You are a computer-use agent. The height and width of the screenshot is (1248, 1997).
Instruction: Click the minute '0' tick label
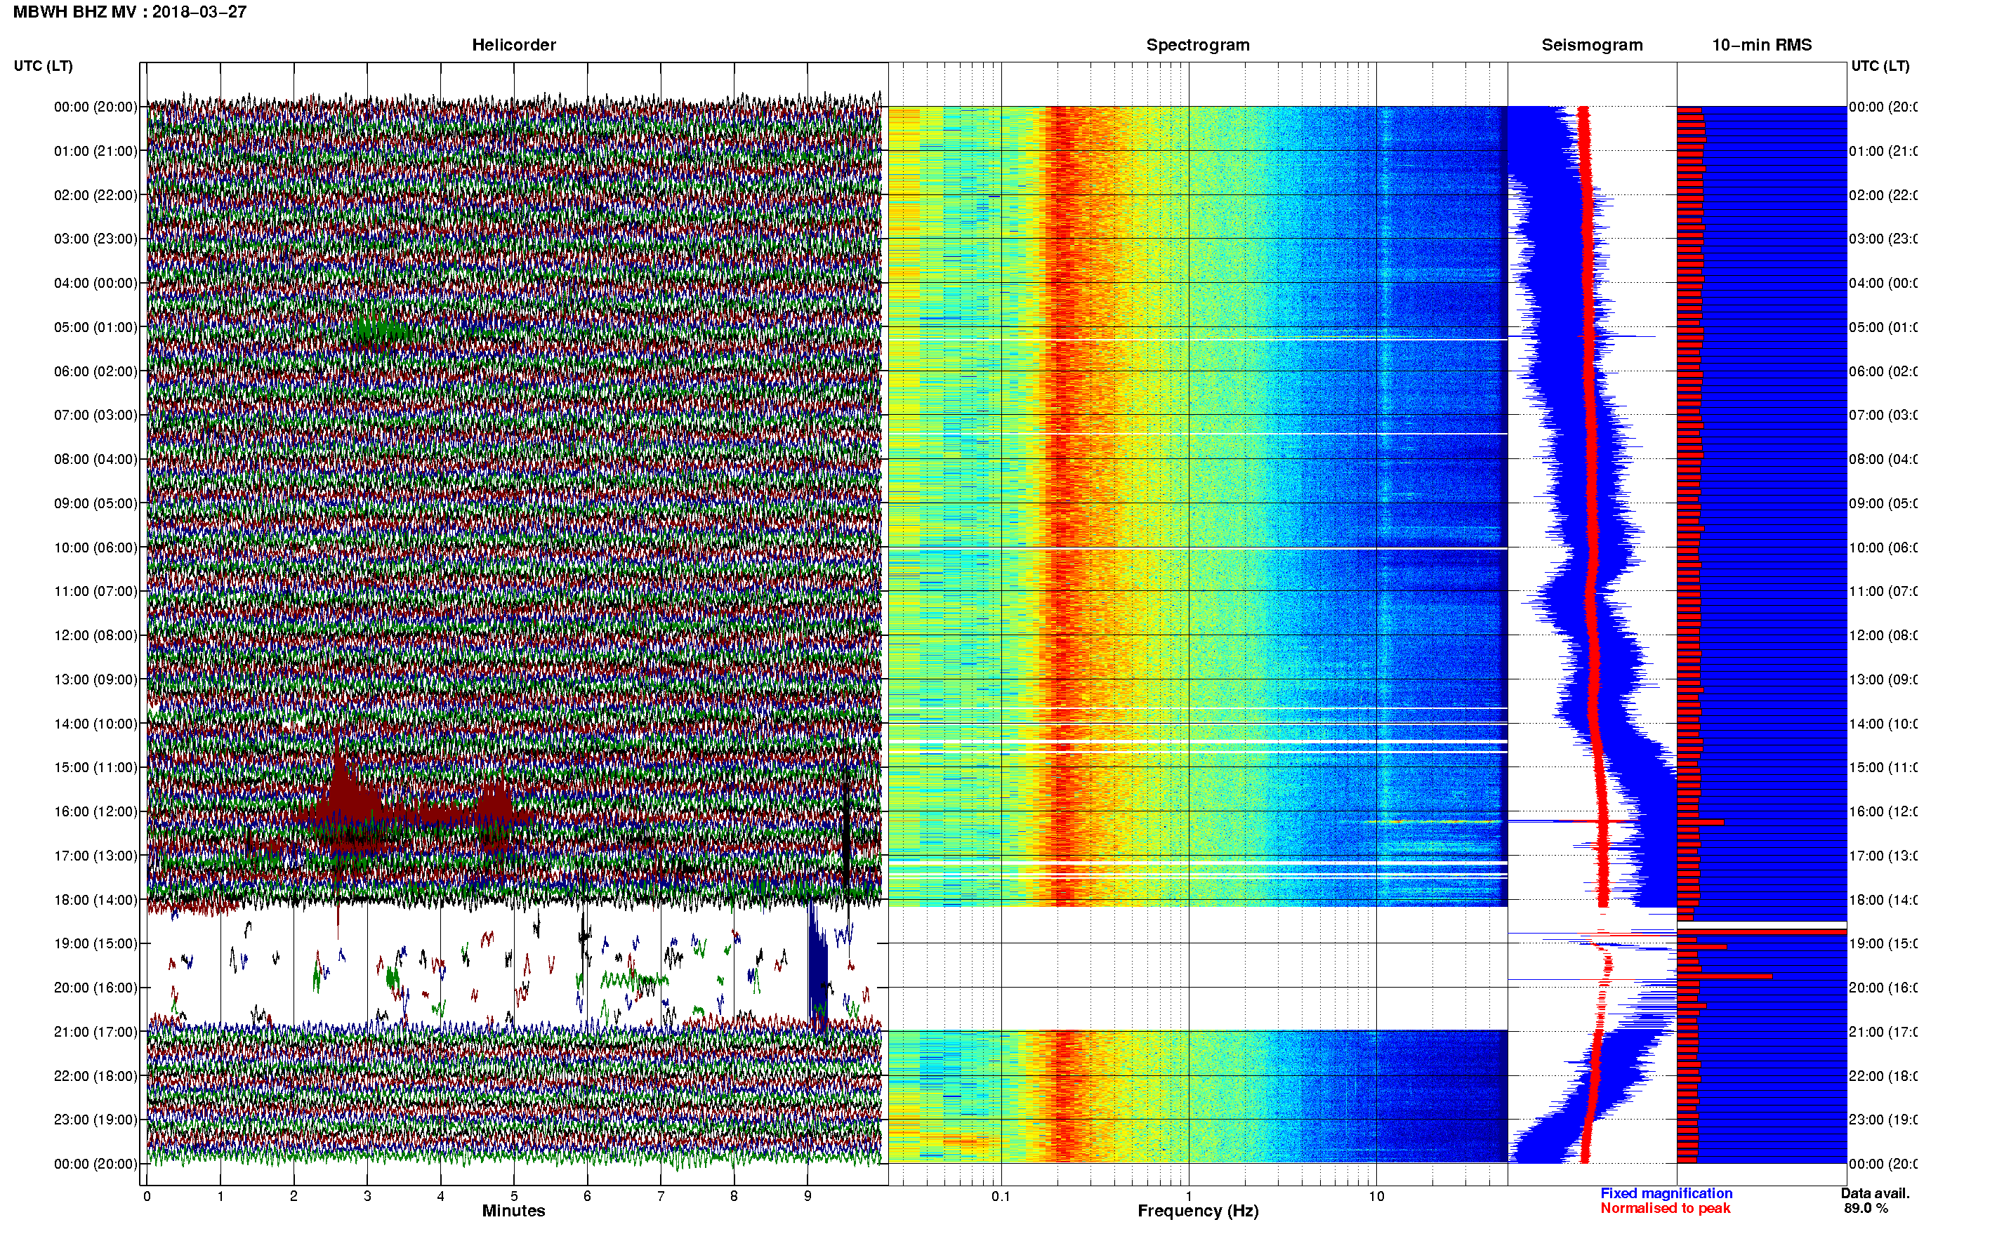tap(147, 1196)
